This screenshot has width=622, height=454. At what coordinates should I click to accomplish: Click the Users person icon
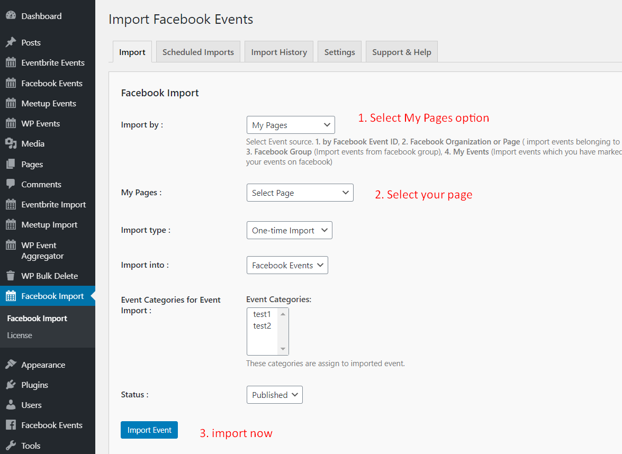[x=11, y=405]
